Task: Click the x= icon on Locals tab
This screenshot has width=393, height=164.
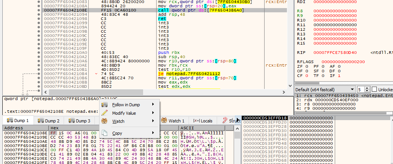Action: coord(196,121)
